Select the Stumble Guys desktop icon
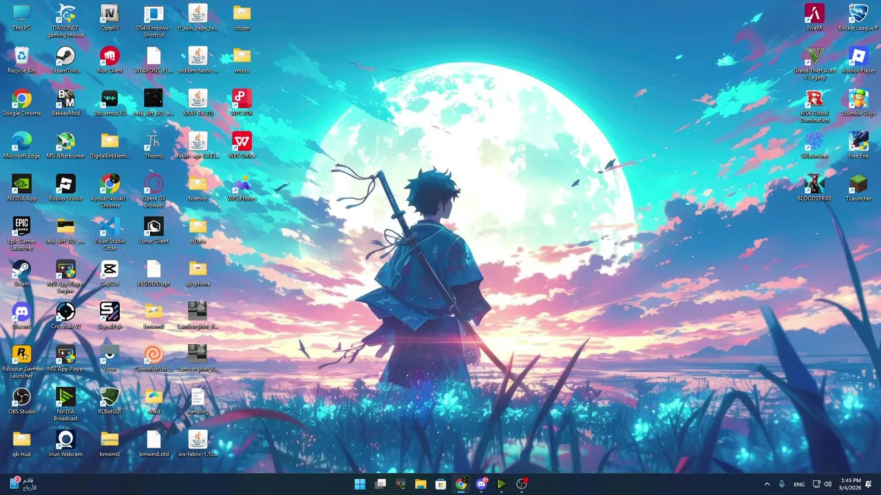This screenshot has height=495, width=881. click(858, 103)
